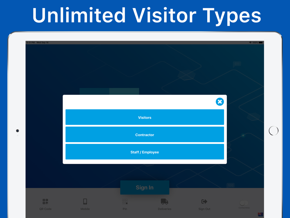Select the QR Code sign-in icon
Screen dimensions: 290x218
tap(45, 202)
